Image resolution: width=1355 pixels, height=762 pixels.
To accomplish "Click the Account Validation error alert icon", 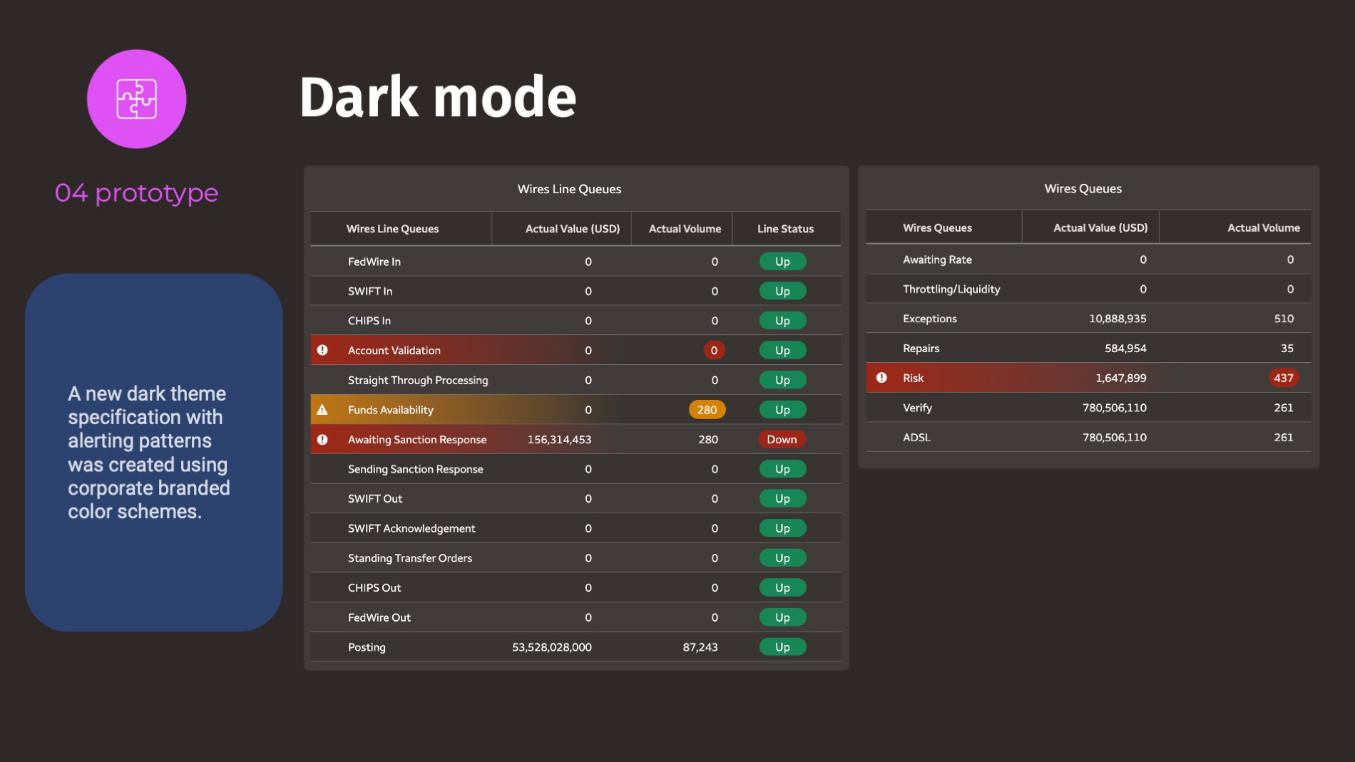I will point(322,350).
